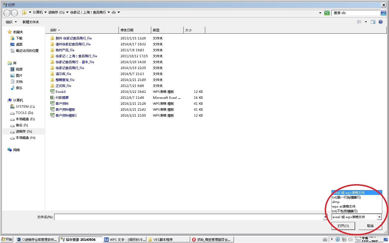This screenshot has height=243, width=389.
Task: Select the 付款摘要 Excel file
Action: 62,98
